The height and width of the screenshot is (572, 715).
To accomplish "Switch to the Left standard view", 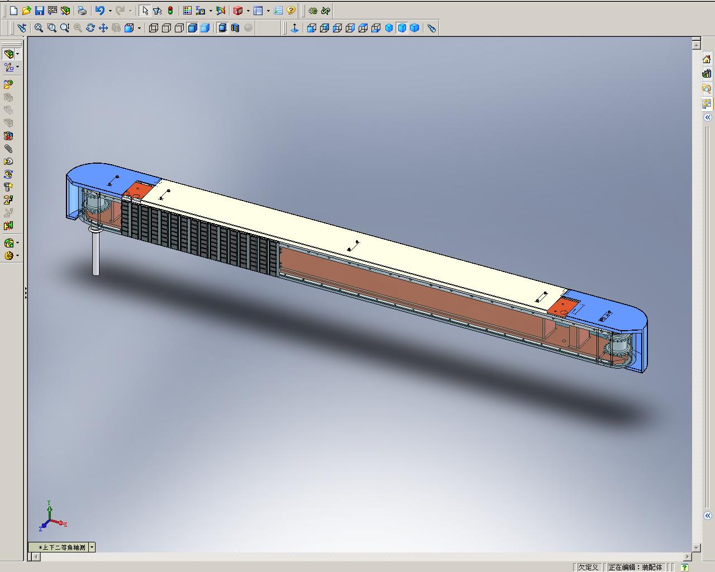I will (x=337, y=28).
